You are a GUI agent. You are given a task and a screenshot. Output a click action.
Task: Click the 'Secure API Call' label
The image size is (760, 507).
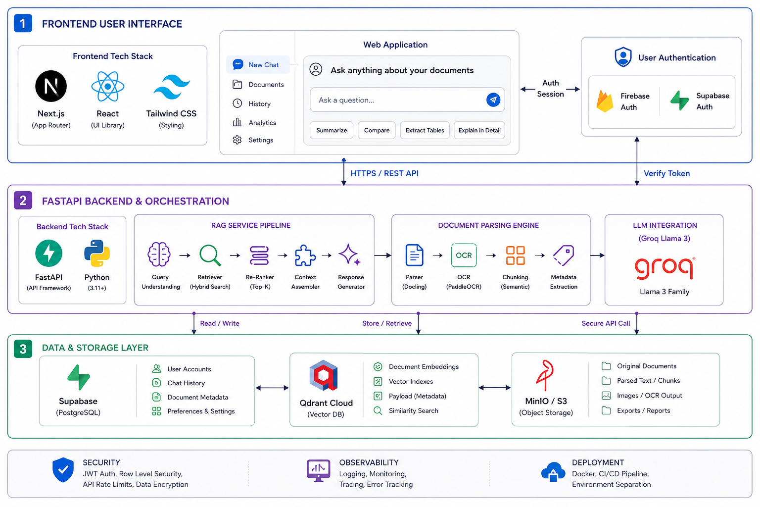tap(606, 323)
